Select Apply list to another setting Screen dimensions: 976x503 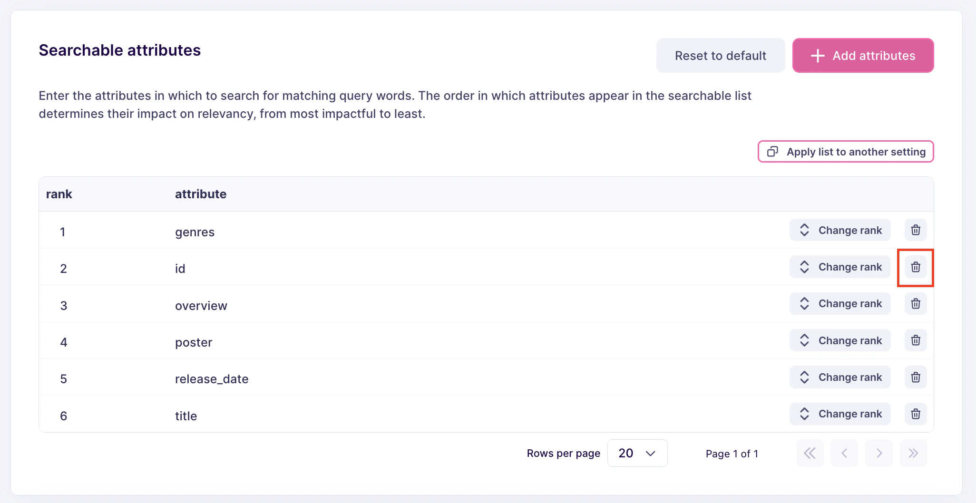pos(846,152)
